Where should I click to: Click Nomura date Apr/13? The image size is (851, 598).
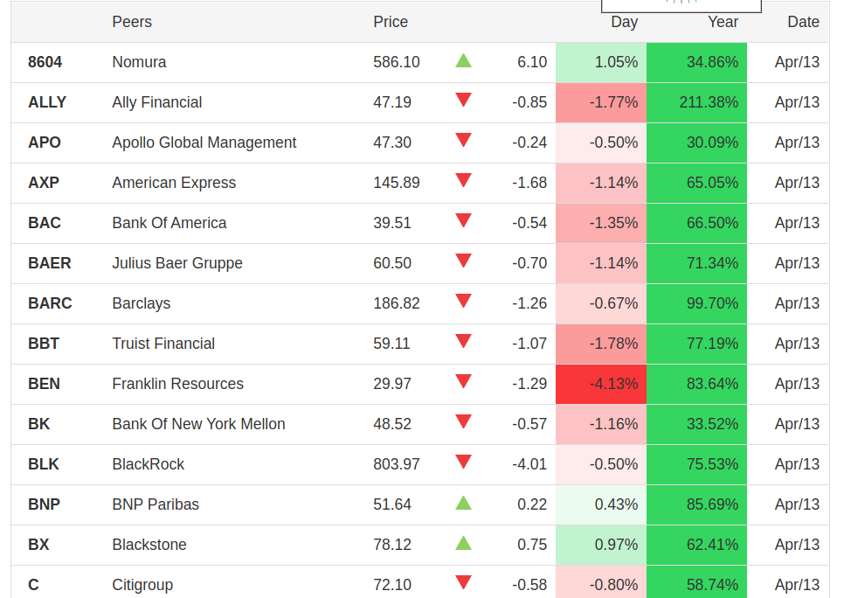click(x=797, y=62)
